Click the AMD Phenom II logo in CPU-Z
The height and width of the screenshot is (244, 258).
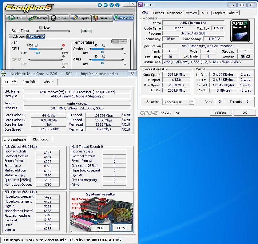point(240,31)
